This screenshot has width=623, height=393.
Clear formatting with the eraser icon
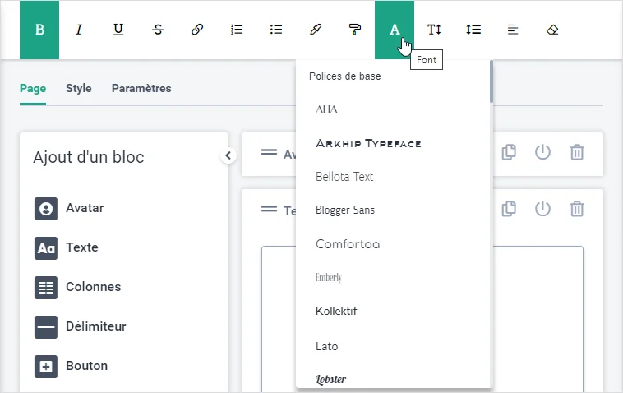point(552,30)
